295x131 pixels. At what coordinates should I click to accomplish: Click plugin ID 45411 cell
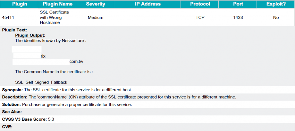point(8,18)
